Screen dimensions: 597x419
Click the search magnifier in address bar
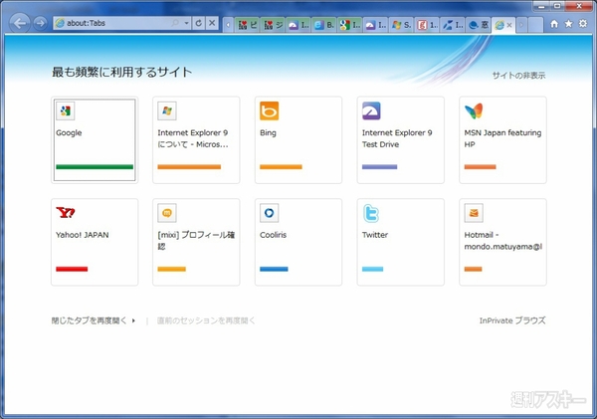(x=175, y=23)
